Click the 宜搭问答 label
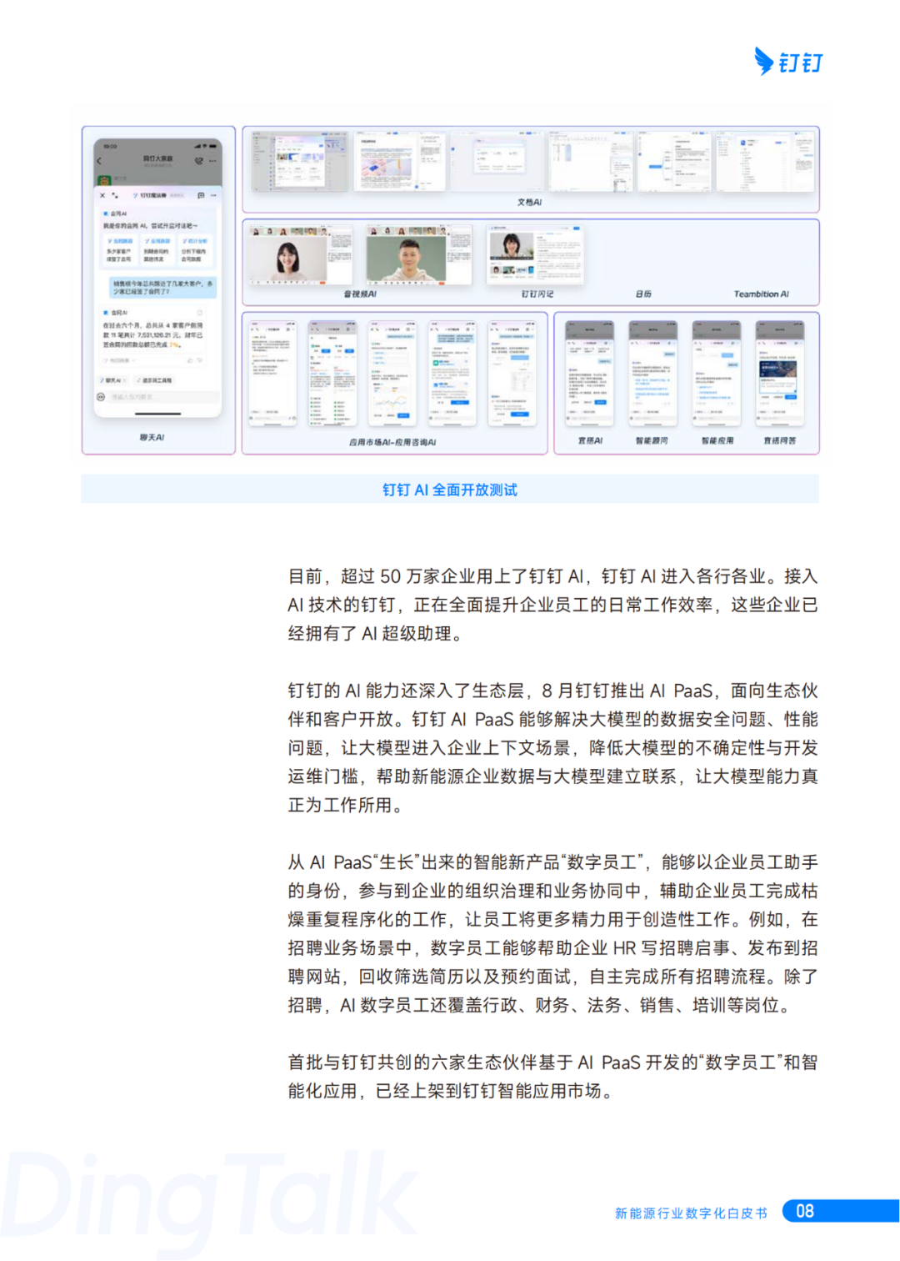The height and width of the screenshot is (1261, 900). 780,440
